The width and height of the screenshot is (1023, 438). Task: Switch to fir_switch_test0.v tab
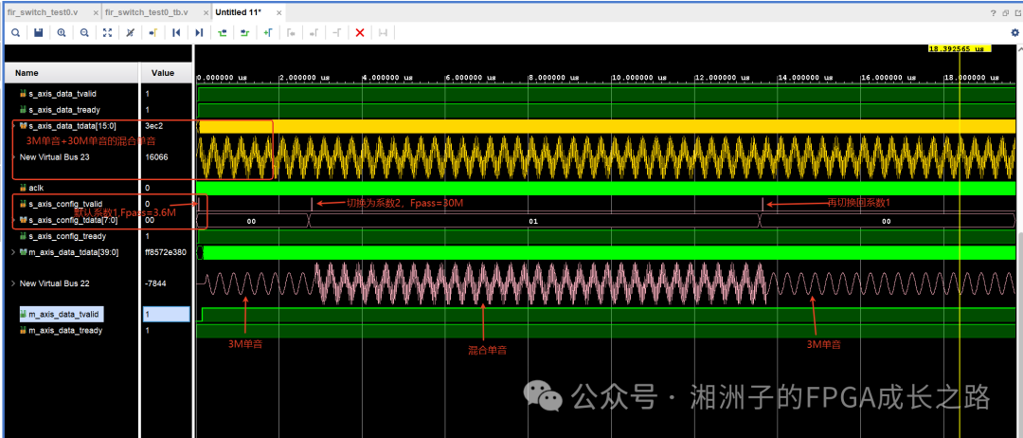(42, 12)
